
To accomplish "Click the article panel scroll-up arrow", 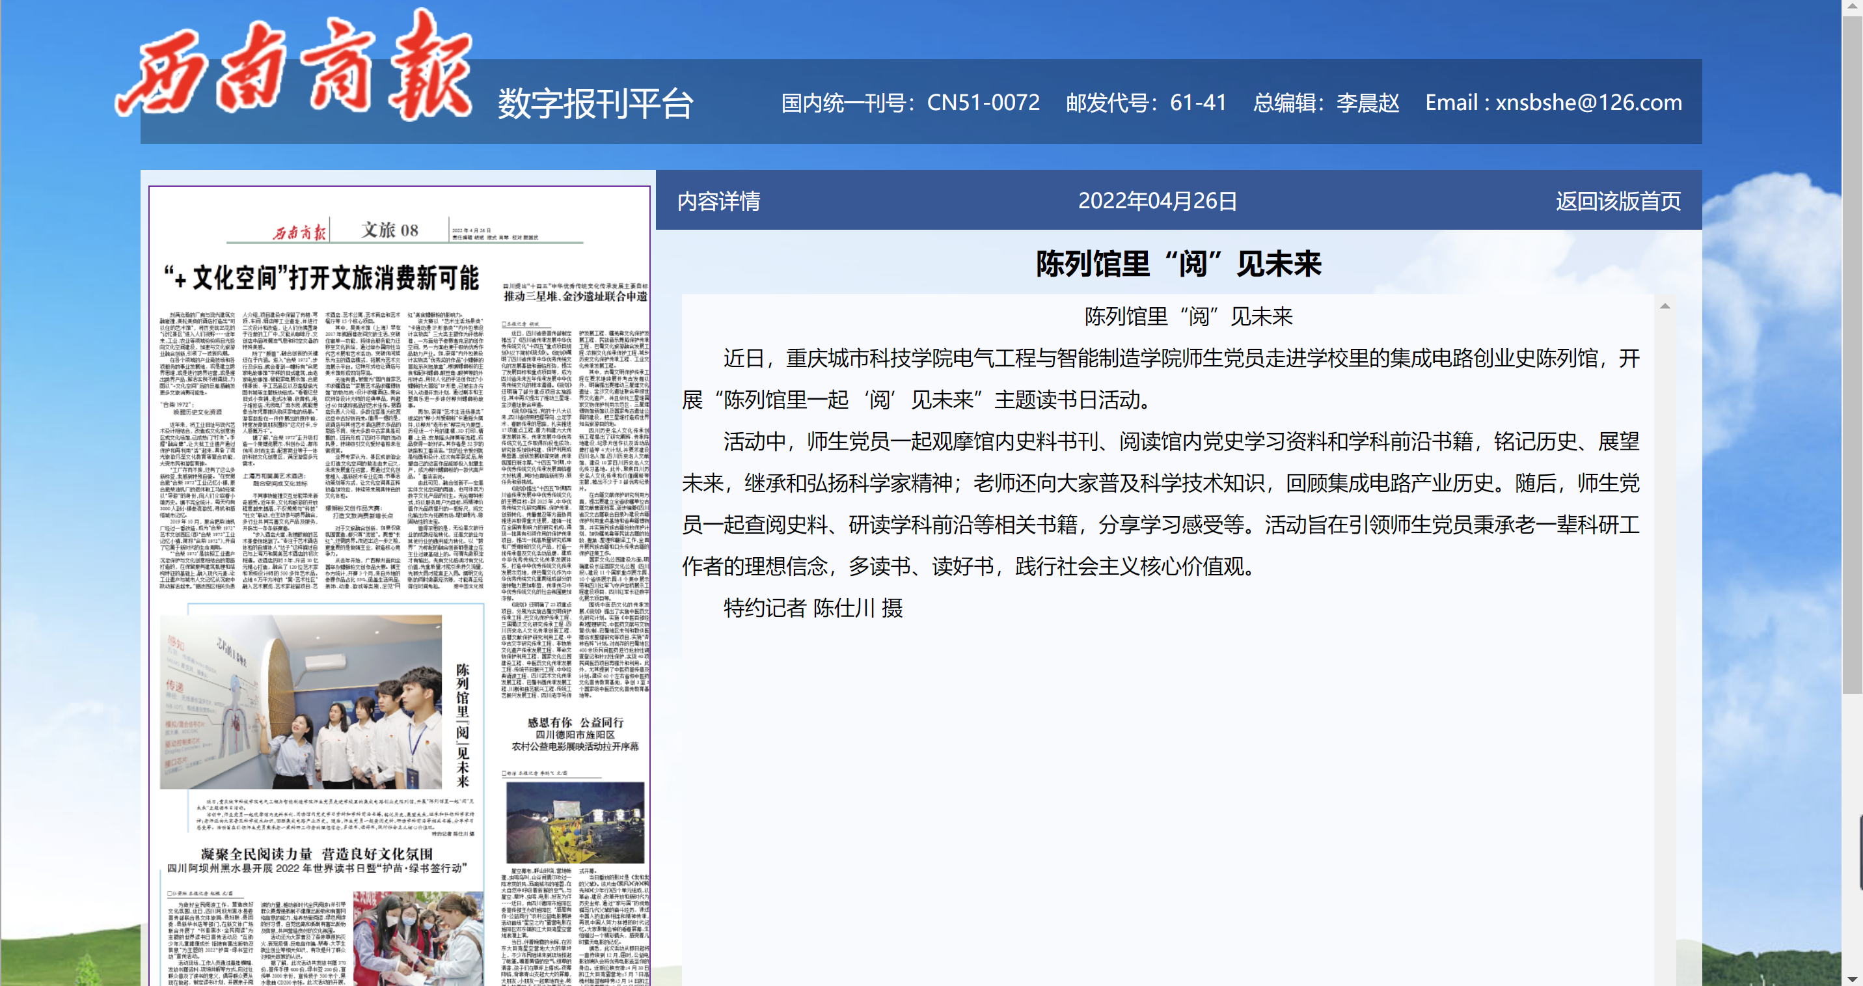I will (1665, 306).
